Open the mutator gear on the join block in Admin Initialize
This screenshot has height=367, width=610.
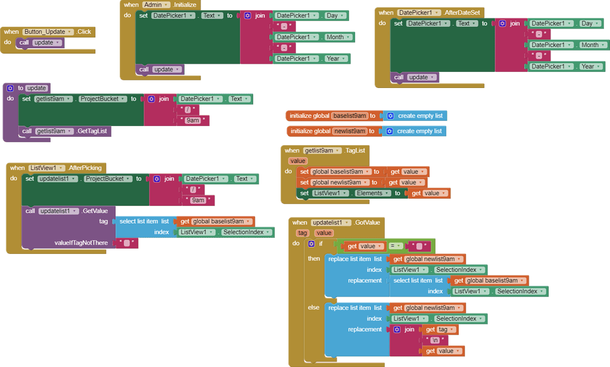pos(248,15)
